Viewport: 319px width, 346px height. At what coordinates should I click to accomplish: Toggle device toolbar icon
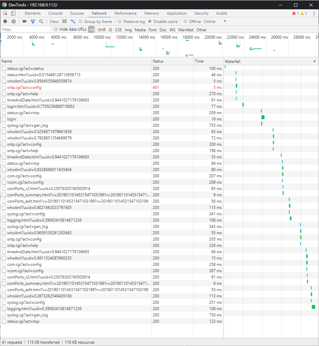tap(13, 13)
